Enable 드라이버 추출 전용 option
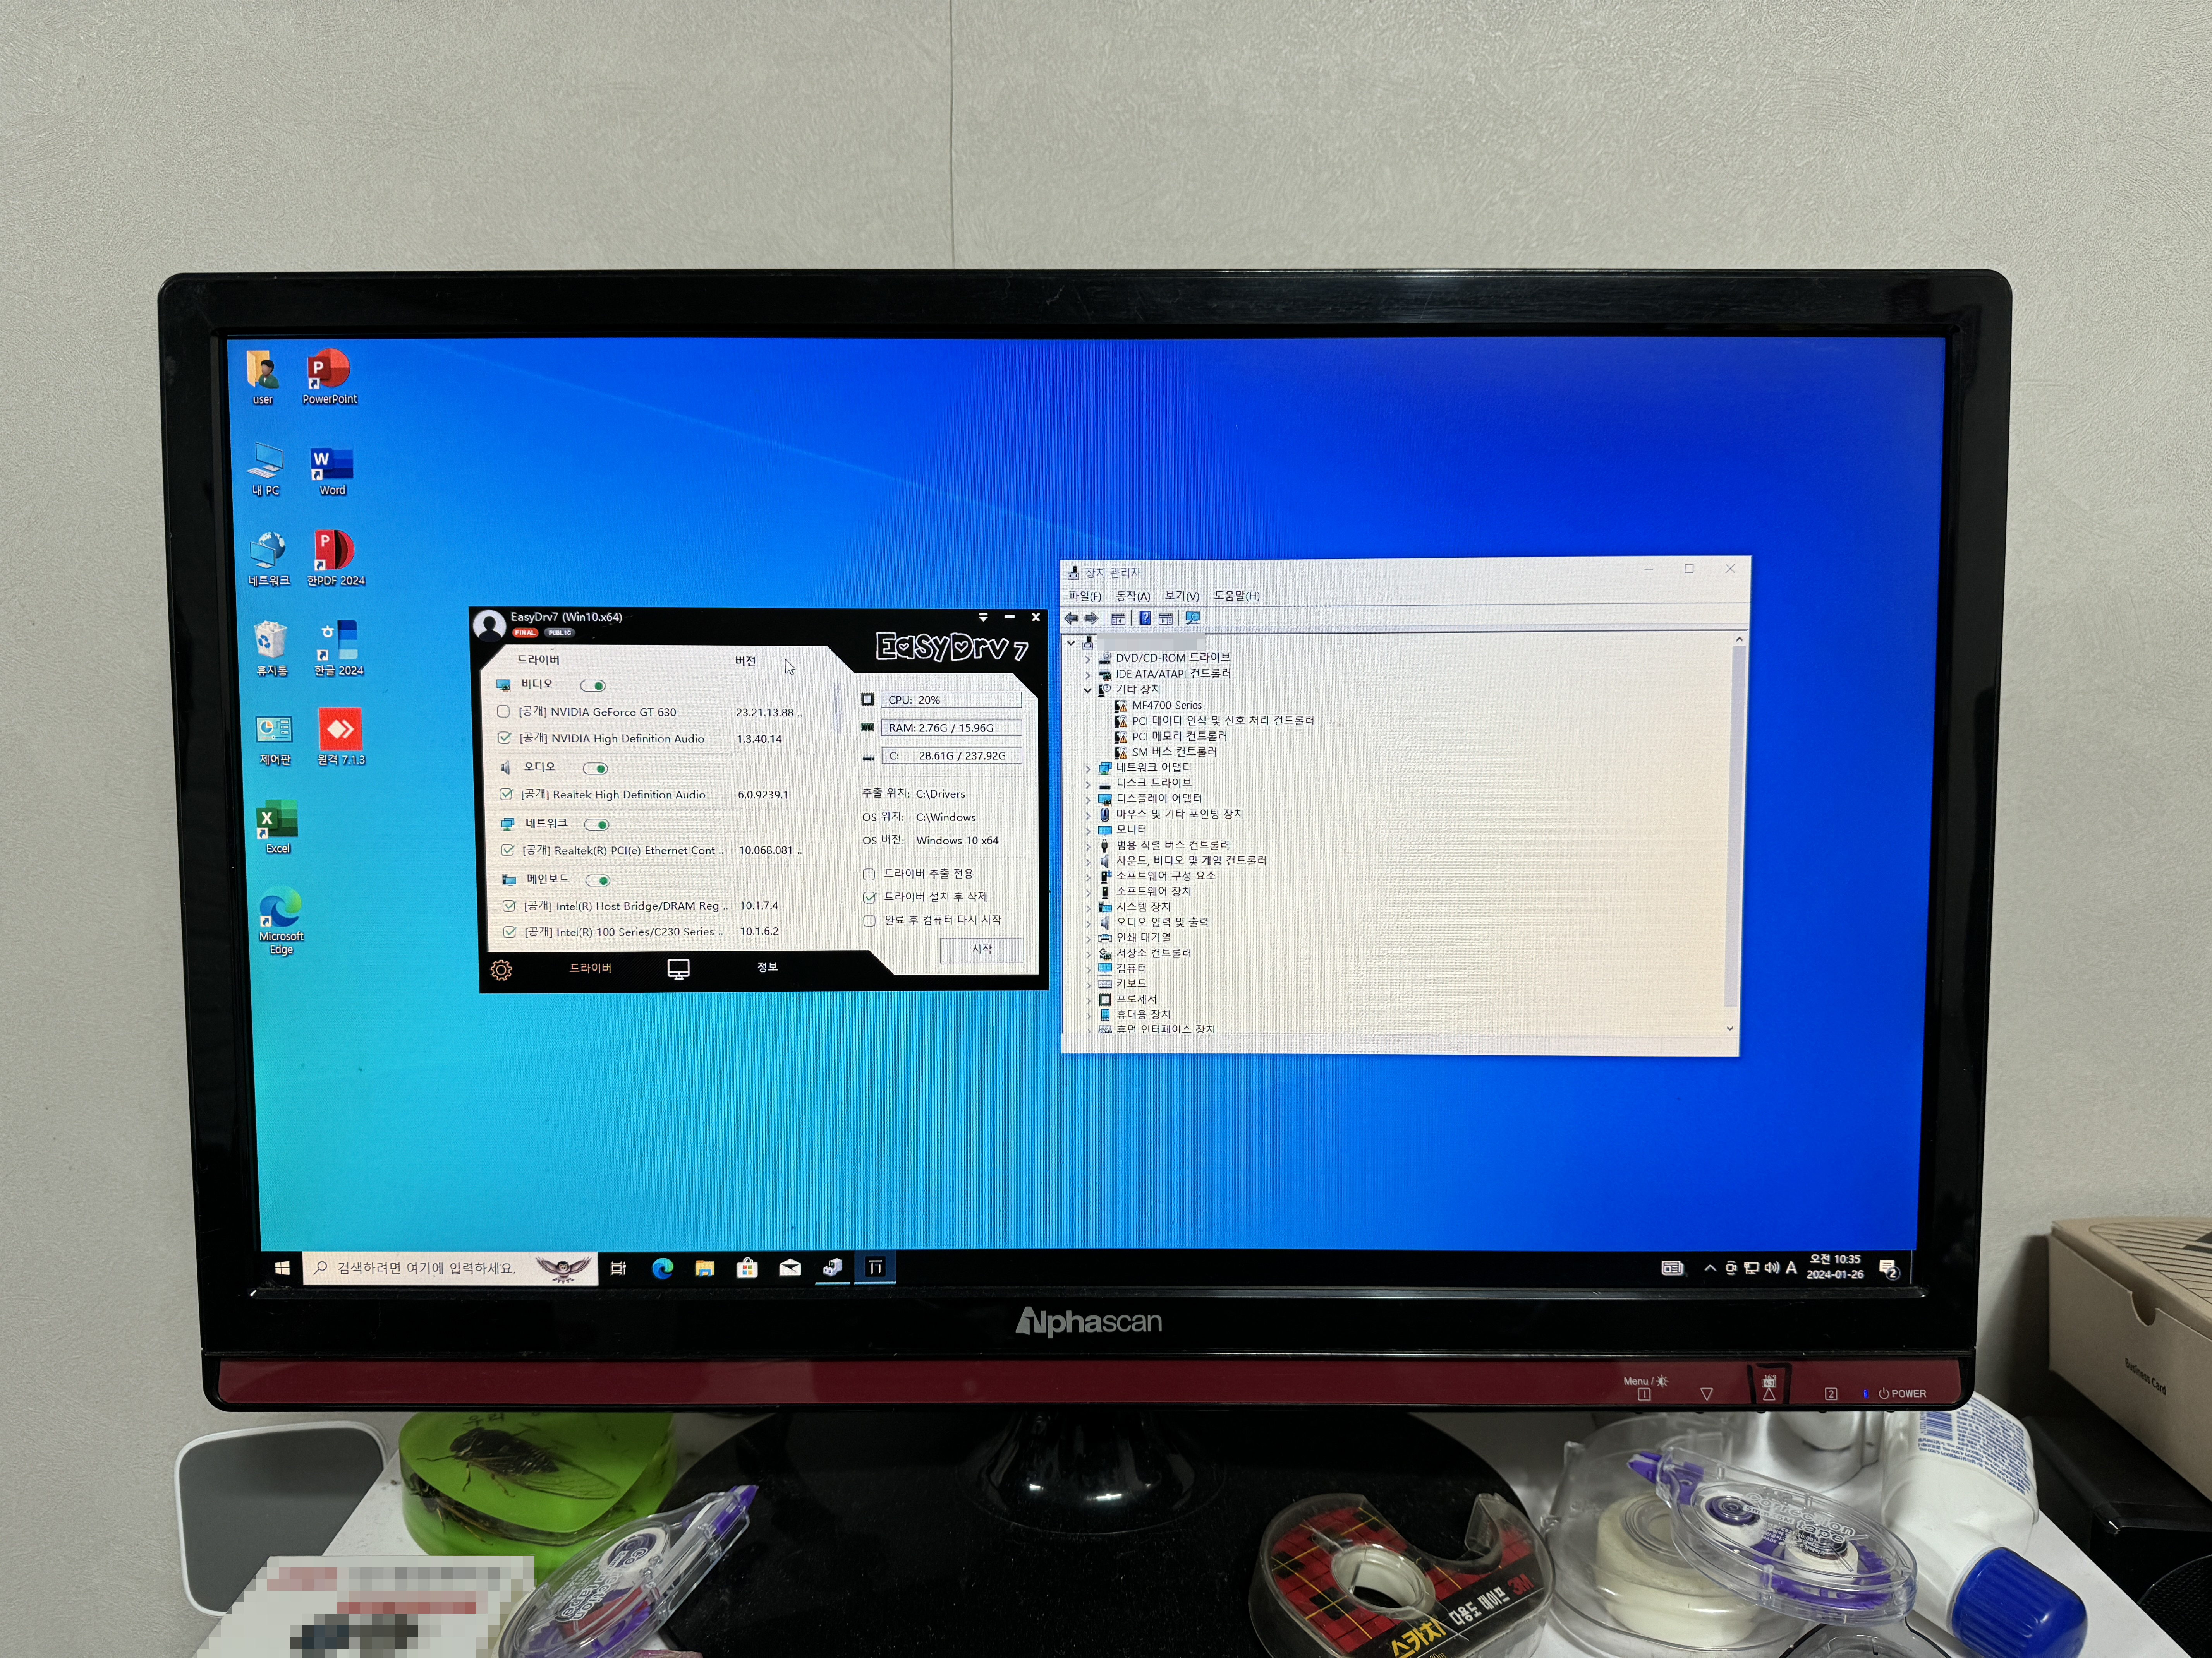2212x1658 pixels. coord(869,874)
